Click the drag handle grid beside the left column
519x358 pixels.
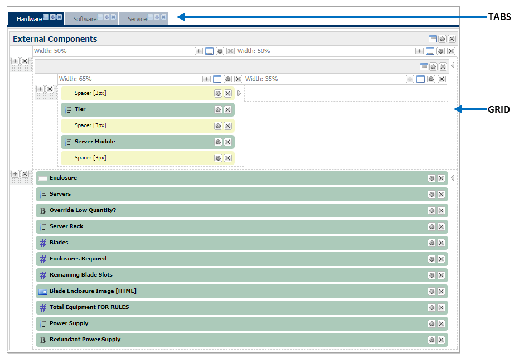(21, 67)
